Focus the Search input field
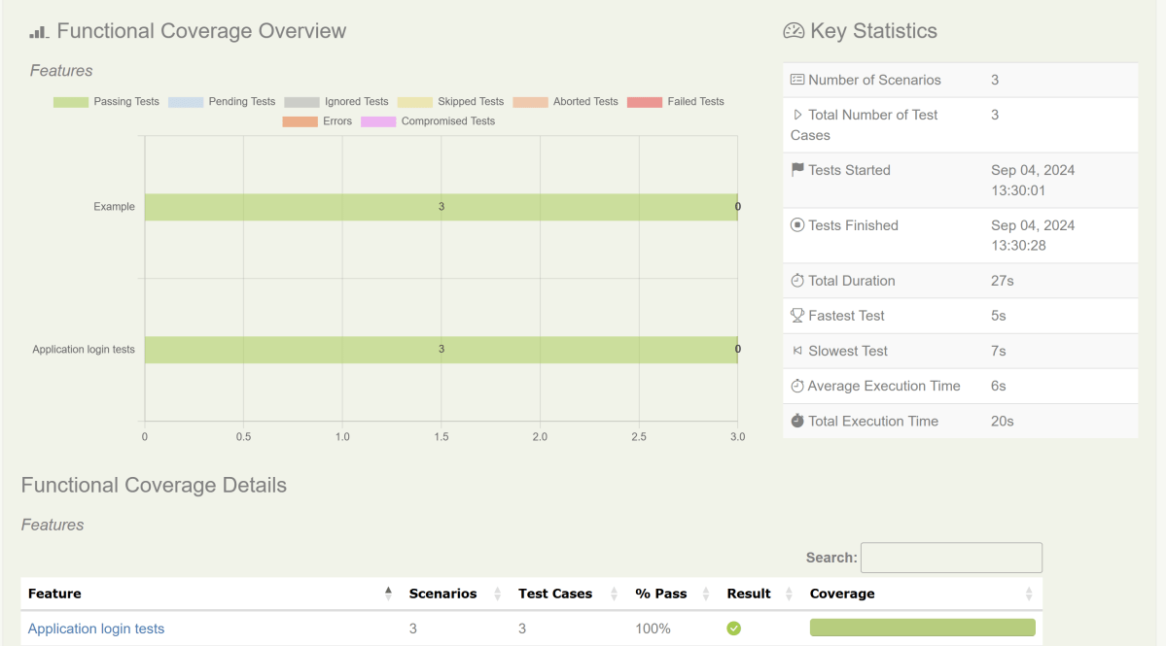Screen dimensions: 1166x646 coord(951,558)
